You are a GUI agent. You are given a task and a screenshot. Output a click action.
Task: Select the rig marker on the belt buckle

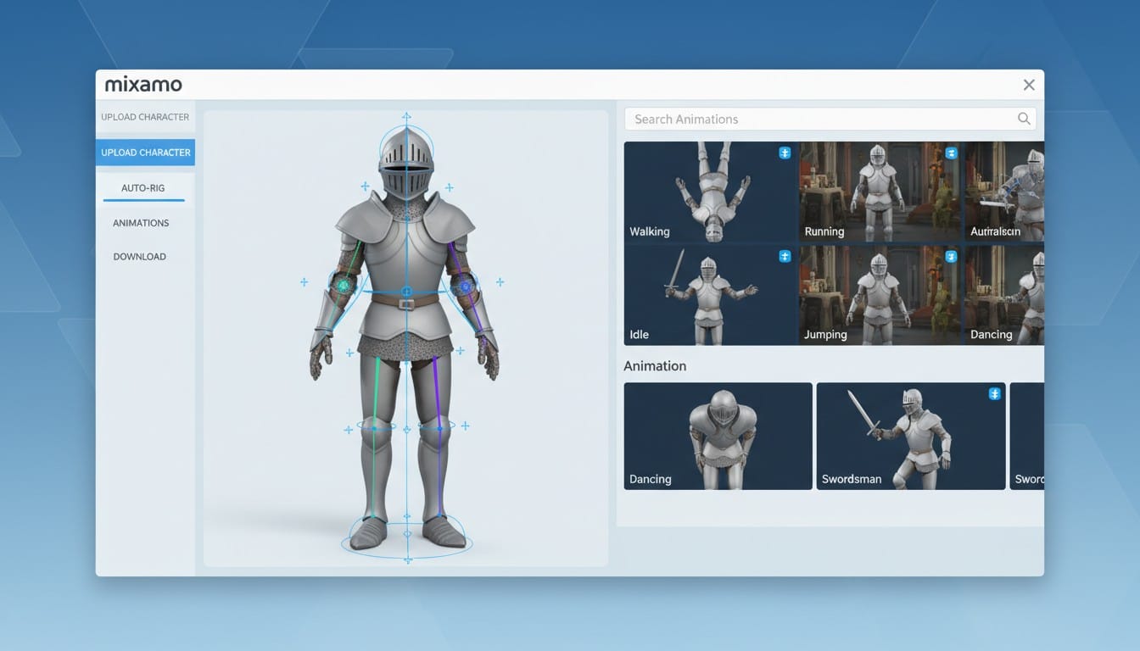point(407,292)
